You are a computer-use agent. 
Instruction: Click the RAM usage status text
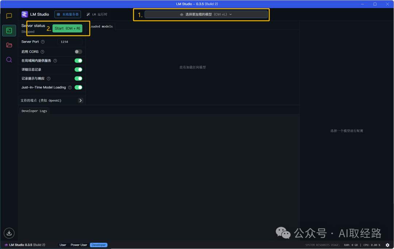pyautogui.click(x=351, y=245)
